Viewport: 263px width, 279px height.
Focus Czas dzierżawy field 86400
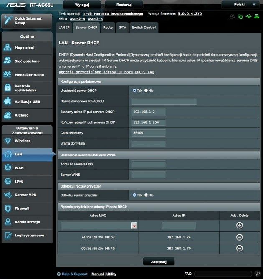(x=149, y=133)
